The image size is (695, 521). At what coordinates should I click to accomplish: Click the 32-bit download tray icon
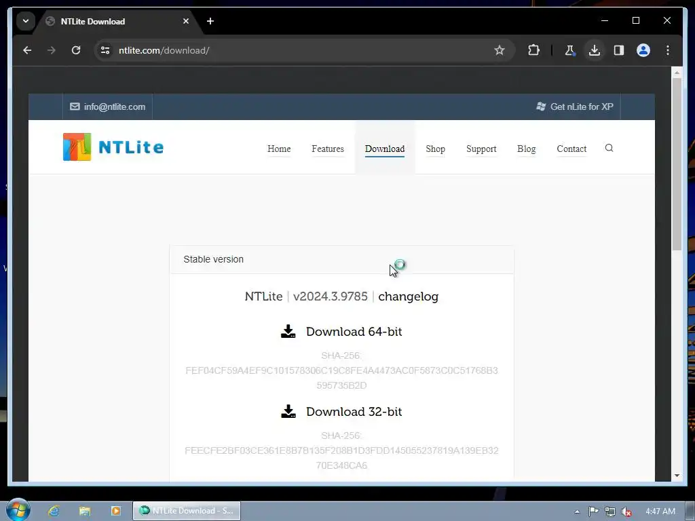[288, 411]
